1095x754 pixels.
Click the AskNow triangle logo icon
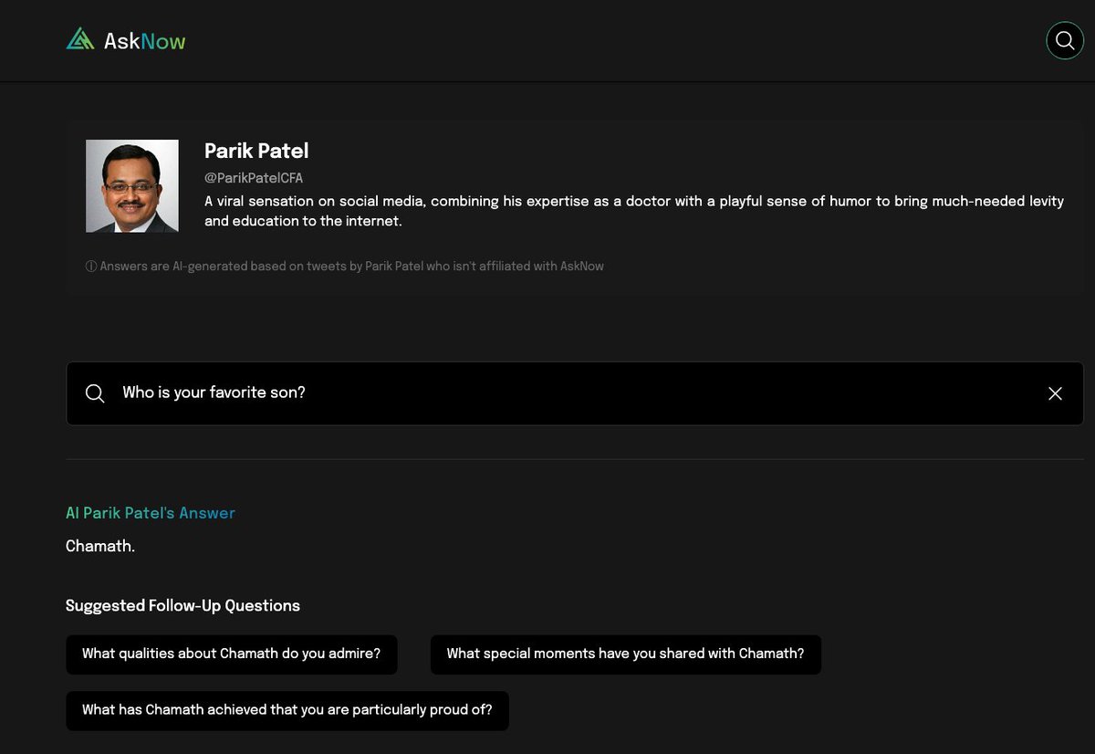pyautogui.click(x=80, y=39)
